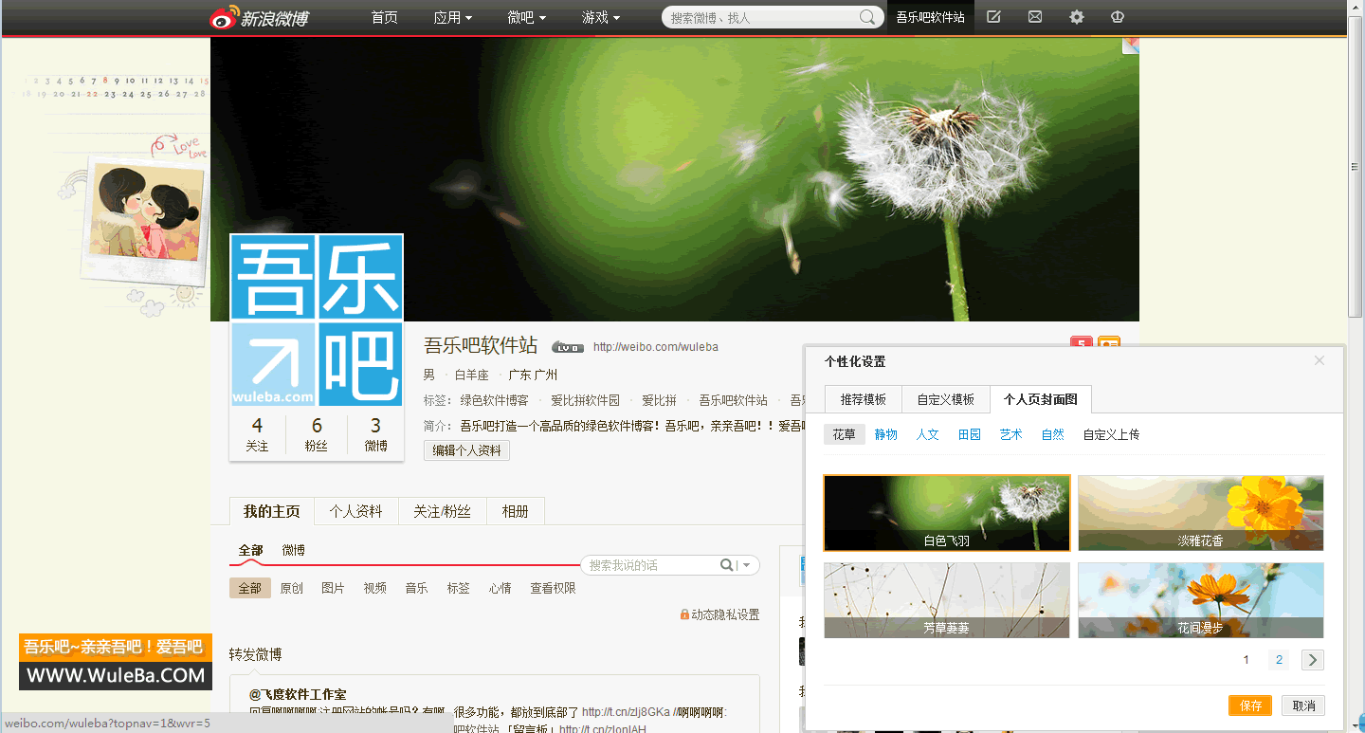Screen dimensions: 1365x733
Task: Open the messages envelope icon
Action: [1035, 17]
